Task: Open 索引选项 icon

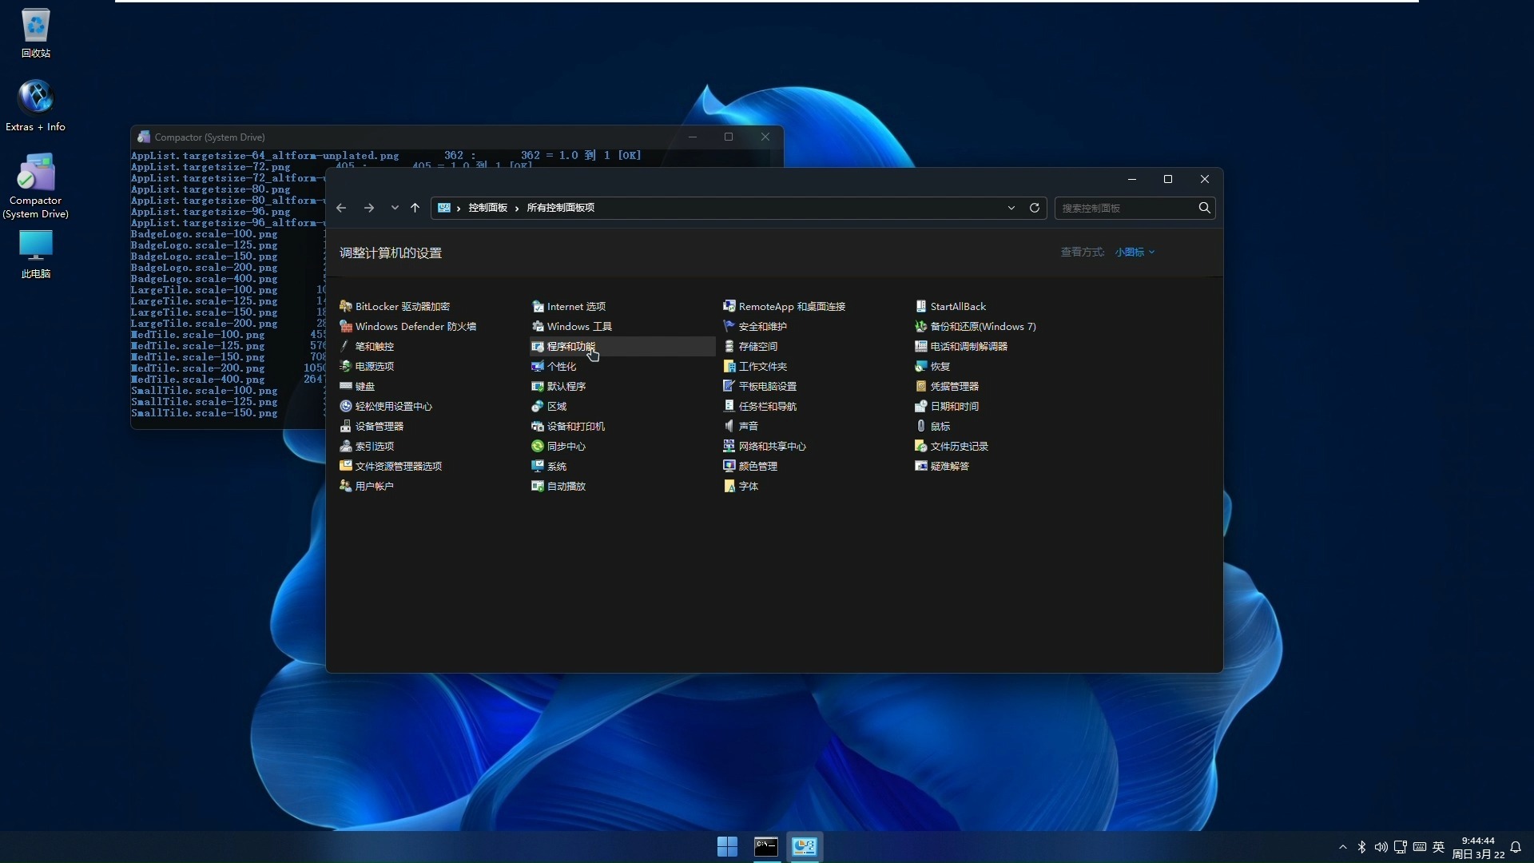Action: click(x=346, y=447)
